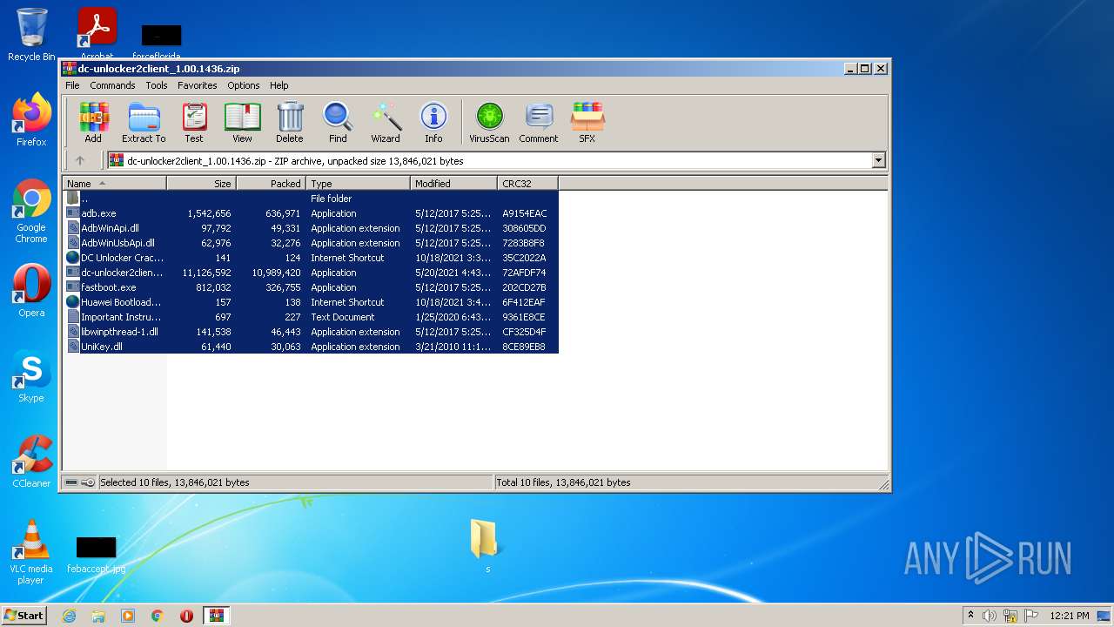1114x627 pixels.
Task: Click the parent folder '..' row
Action: click(311, 199)
